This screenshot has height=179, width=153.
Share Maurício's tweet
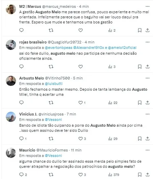pyautogui.click(x=148, y=175)
